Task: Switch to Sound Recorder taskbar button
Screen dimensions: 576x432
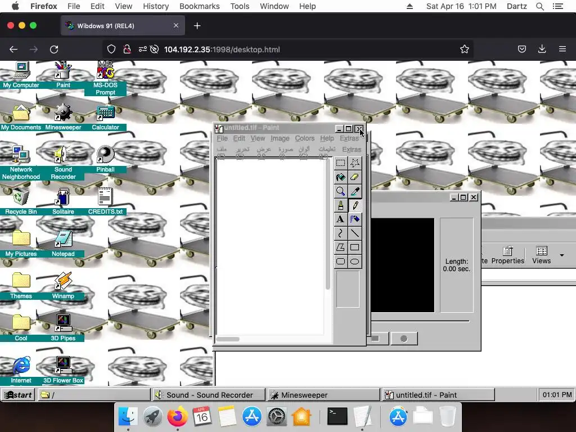Action: tap(209, 395)
